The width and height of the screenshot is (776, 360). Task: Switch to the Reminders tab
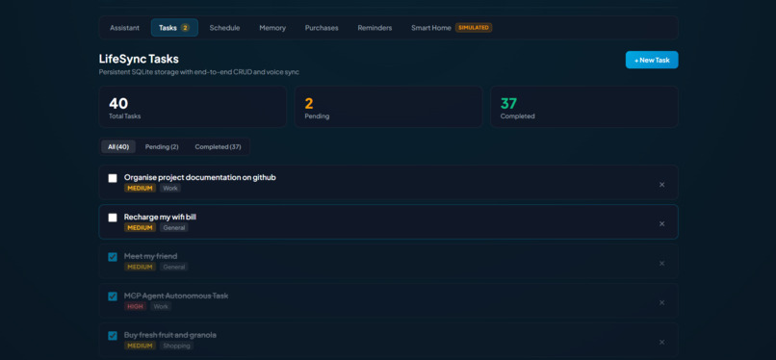375,28
